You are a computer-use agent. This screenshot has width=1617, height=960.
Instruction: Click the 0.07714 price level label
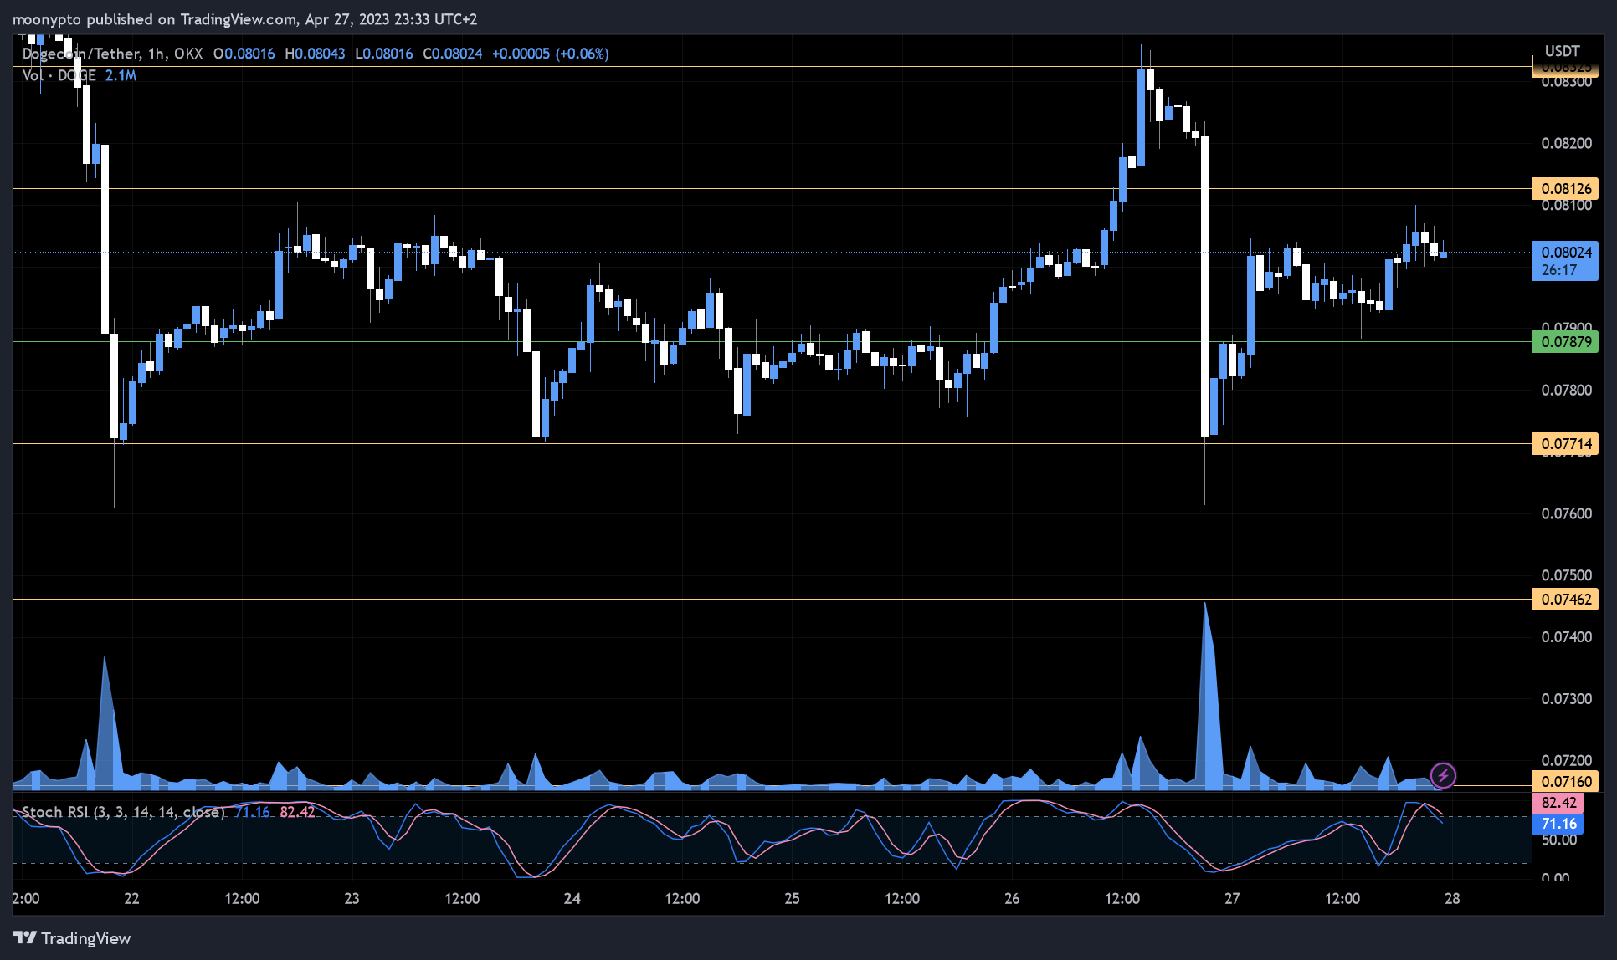tap(1564, 443)
